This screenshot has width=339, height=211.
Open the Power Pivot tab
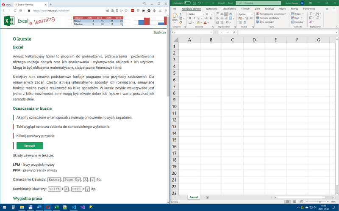(x=309, y=9)
